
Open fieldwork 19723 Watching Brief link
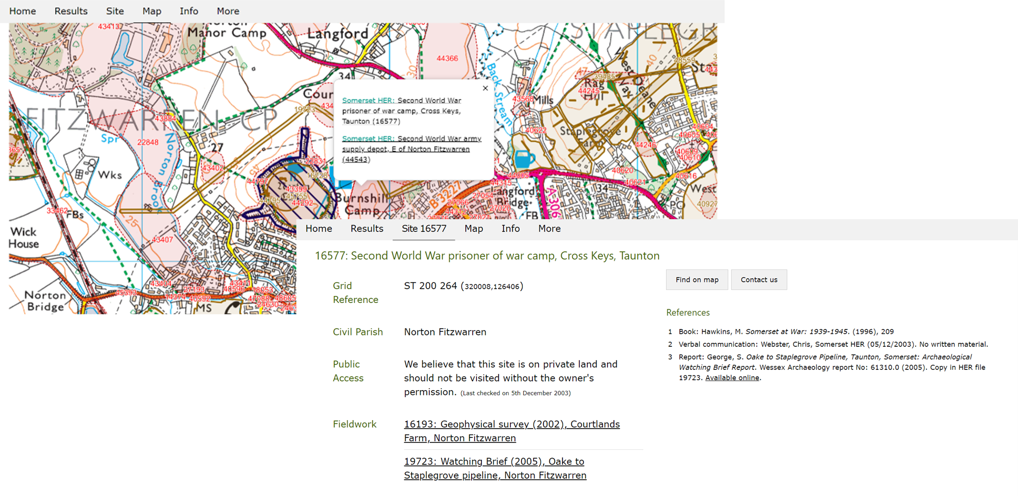point(495,468)
